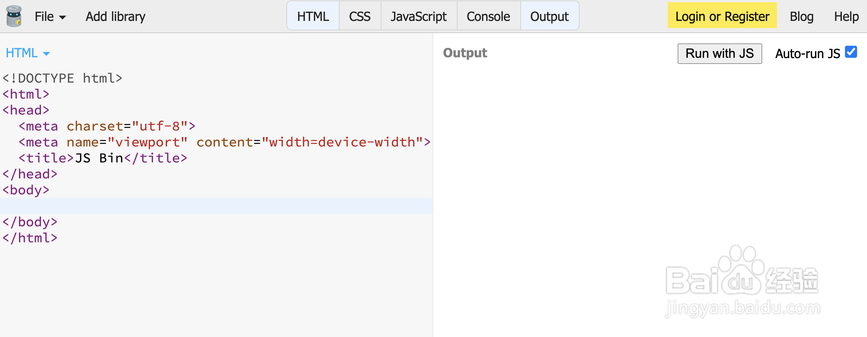Viewport: 867px width, 337px height.
Task: Open the Blog link
Action: [x=801, y=17]
